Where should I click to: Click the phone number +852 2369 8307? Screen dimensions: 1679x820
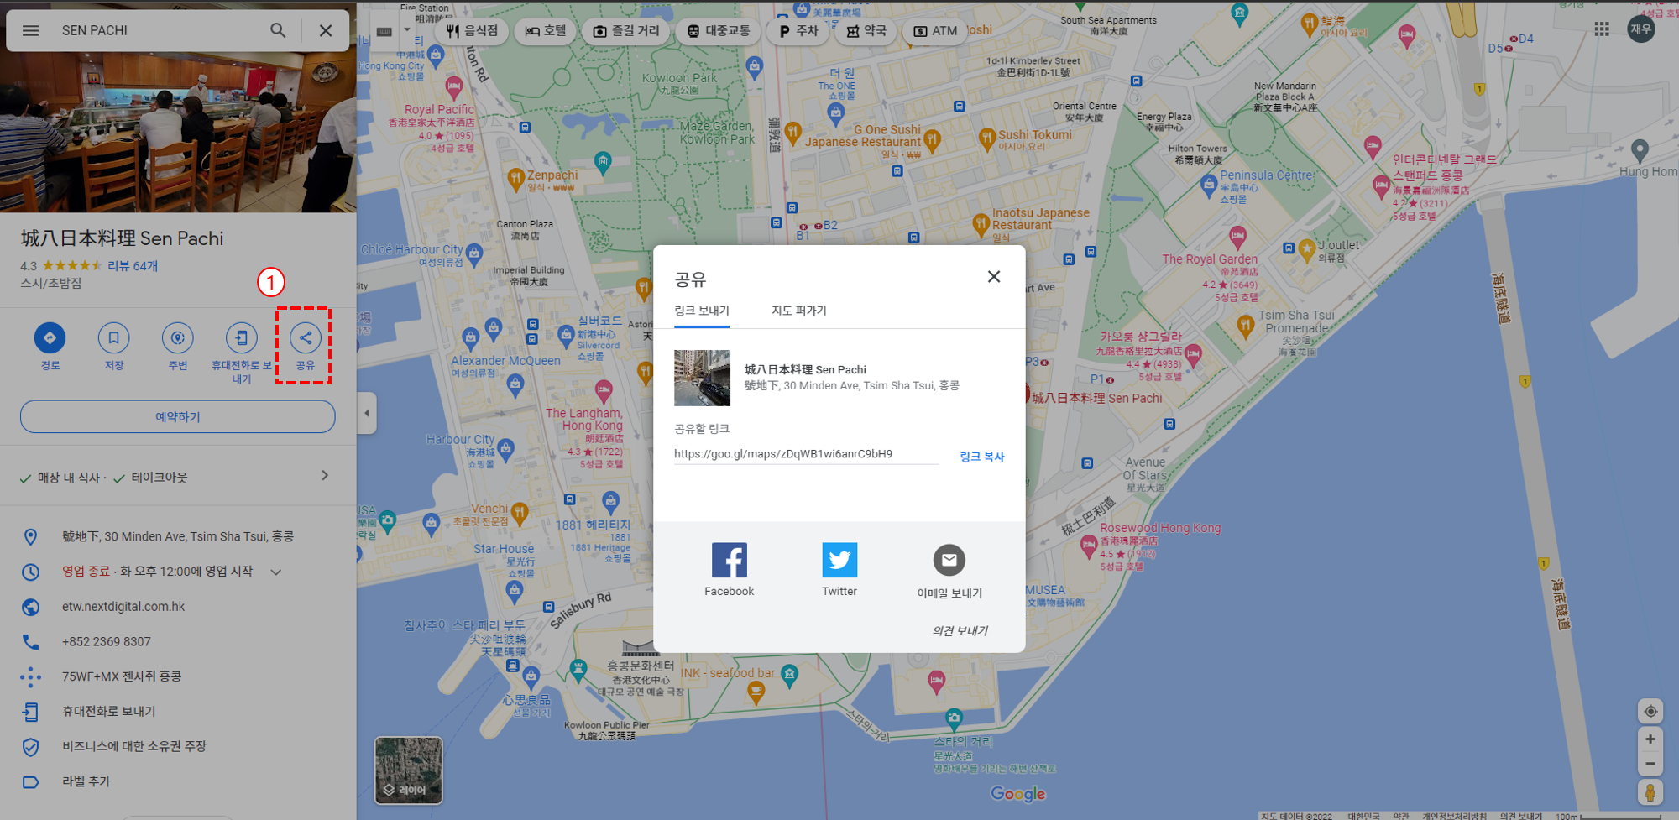tap(107, 641)
